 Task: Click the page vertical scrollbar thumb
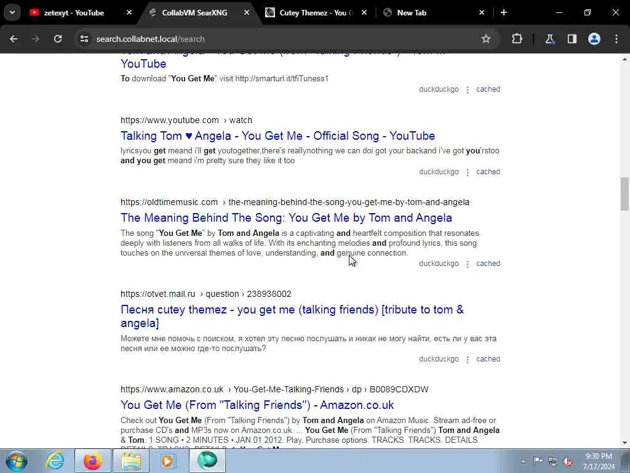[x=624, y=194]
